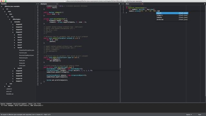The height and width of the screenshot is (116, 206).
Task: Open .gitignore file in sidebar
Action: tap(9, 89)
